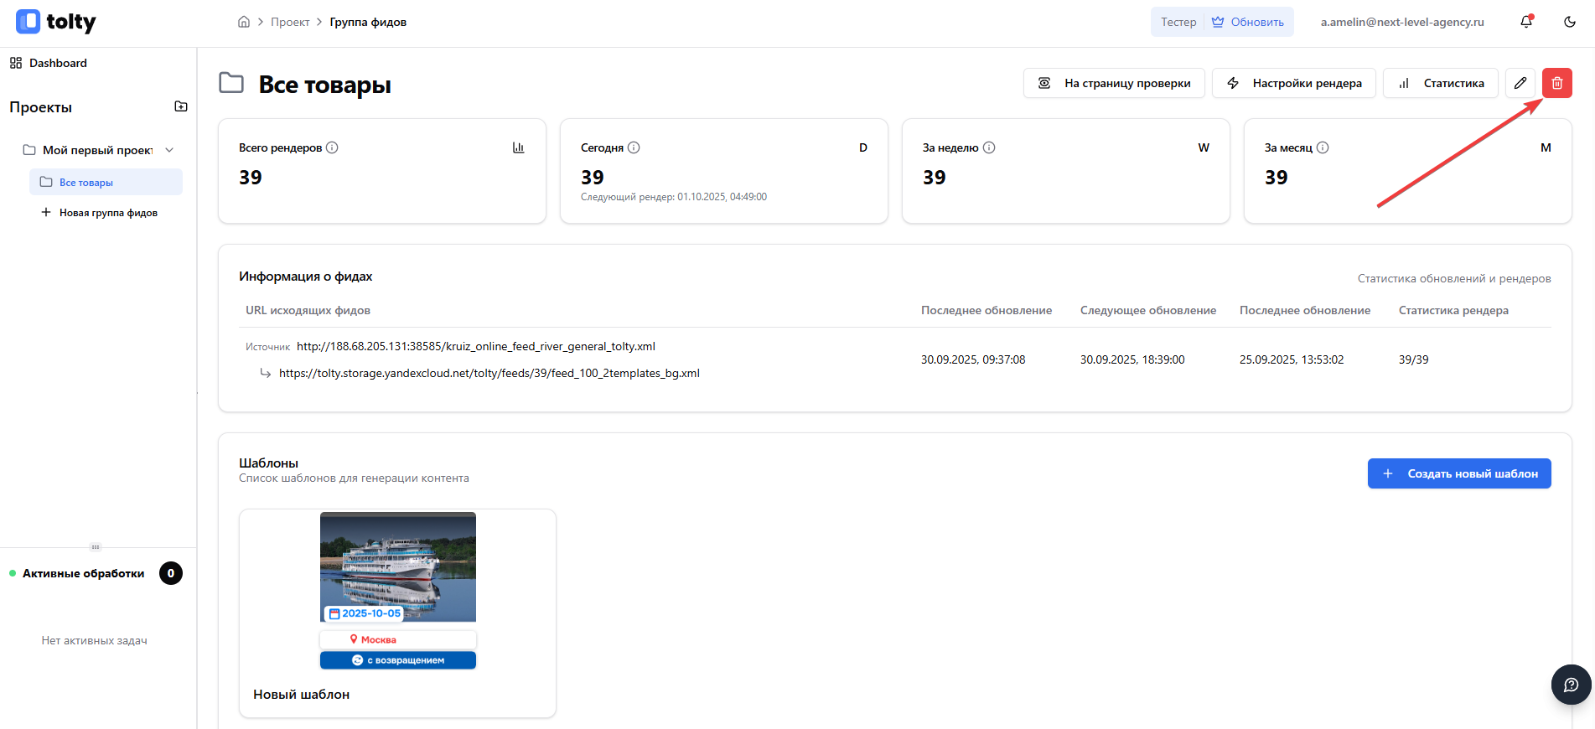Show info for За месяц
Viewport: 1595px width, 729px height.
pos(1323,147)
